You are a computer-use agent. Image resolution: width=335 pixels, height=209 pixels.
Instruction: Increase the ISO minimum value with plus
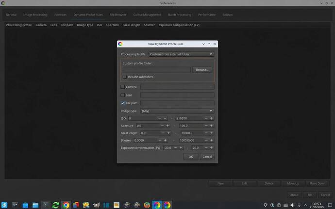pos(165,118)
